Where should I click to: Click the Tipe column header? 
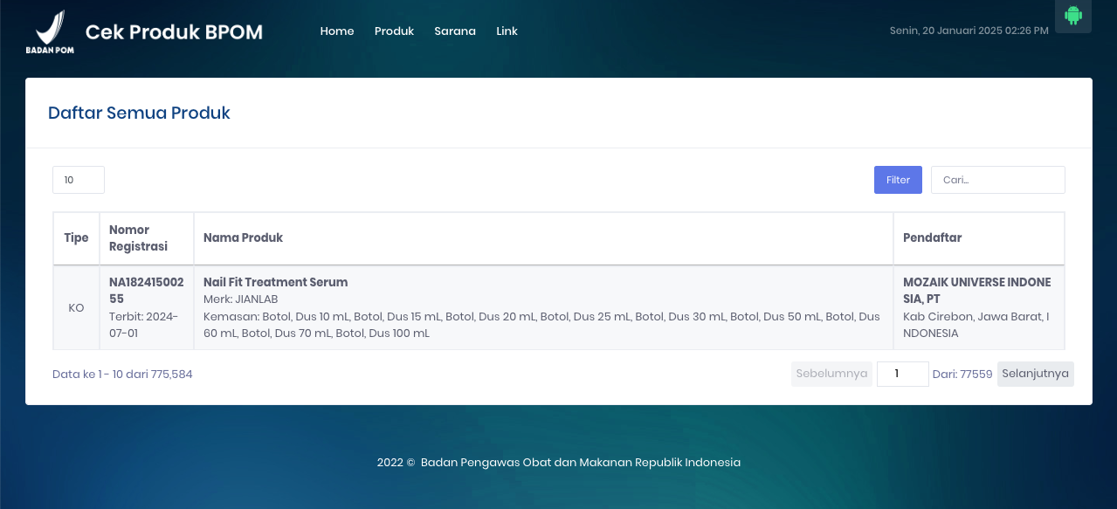[x=76, y=238]
